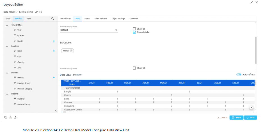The image size is (263, 134).
Task: Remove Month chip from By Column
Action: (71, 51)
